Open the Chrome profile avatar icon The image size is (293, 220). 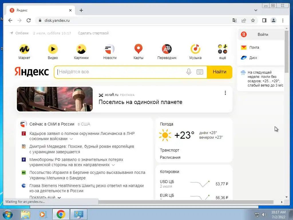pos(273,20)
